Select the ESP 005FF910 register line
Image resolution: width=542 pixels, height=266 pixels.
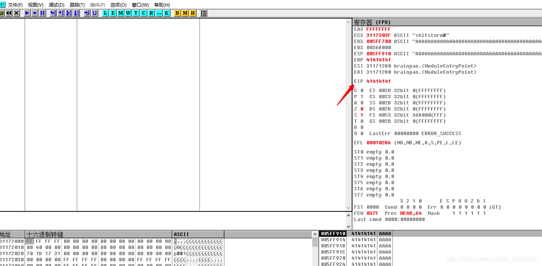pos(448,54)
